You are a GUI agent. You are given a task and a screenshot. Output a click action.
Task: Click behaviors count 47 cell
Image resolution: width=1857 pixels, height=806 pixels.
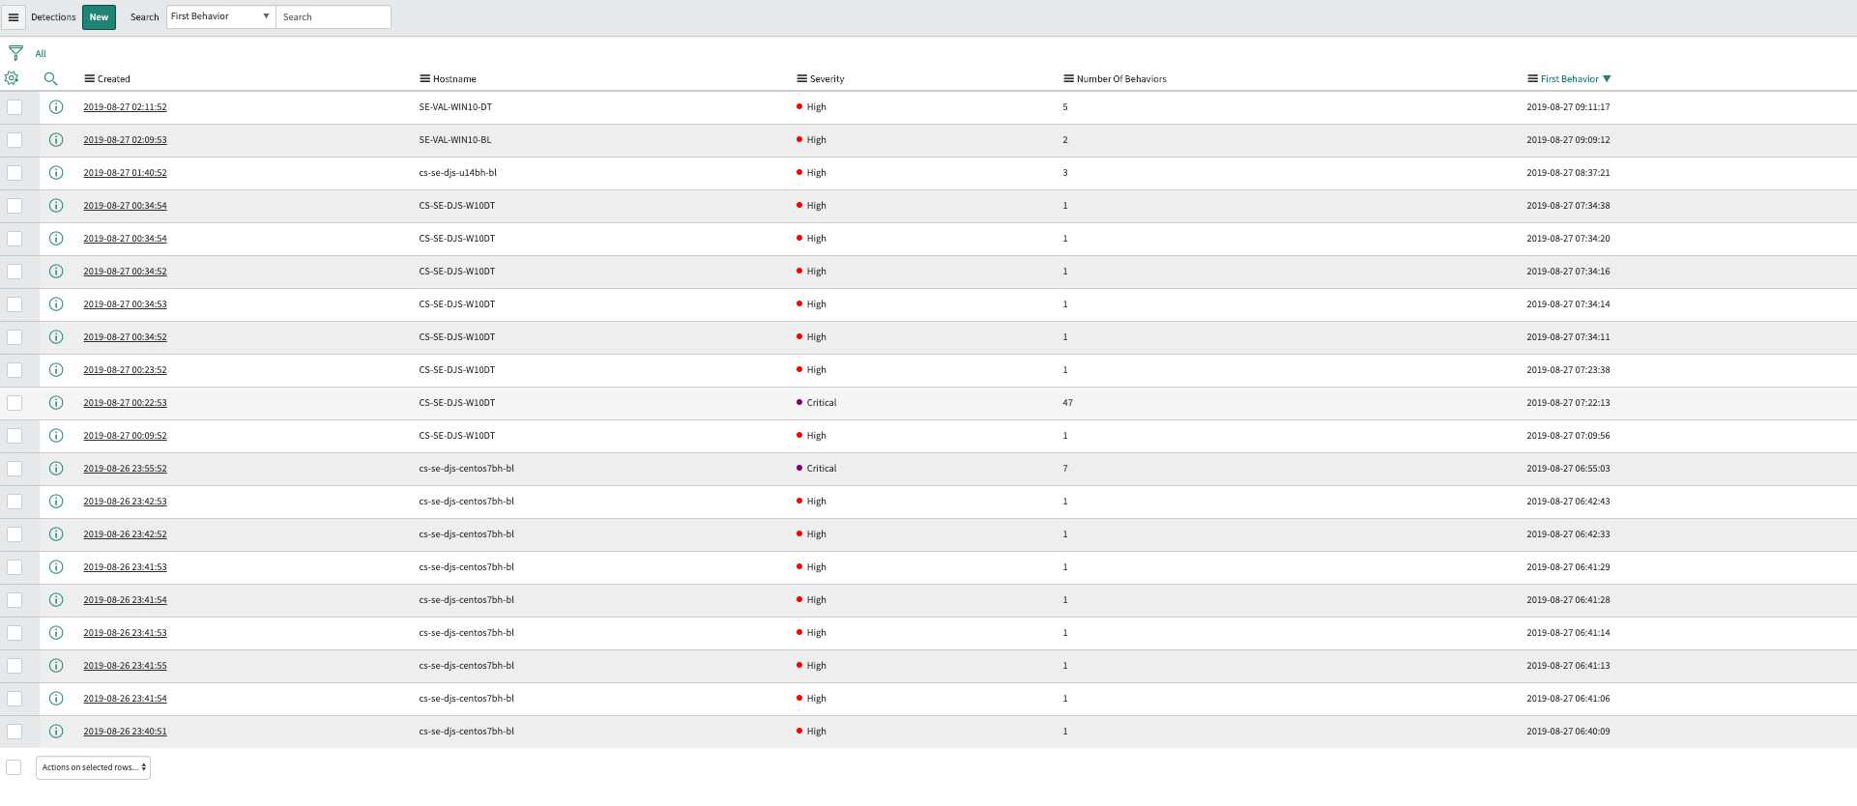(1068, 403)
